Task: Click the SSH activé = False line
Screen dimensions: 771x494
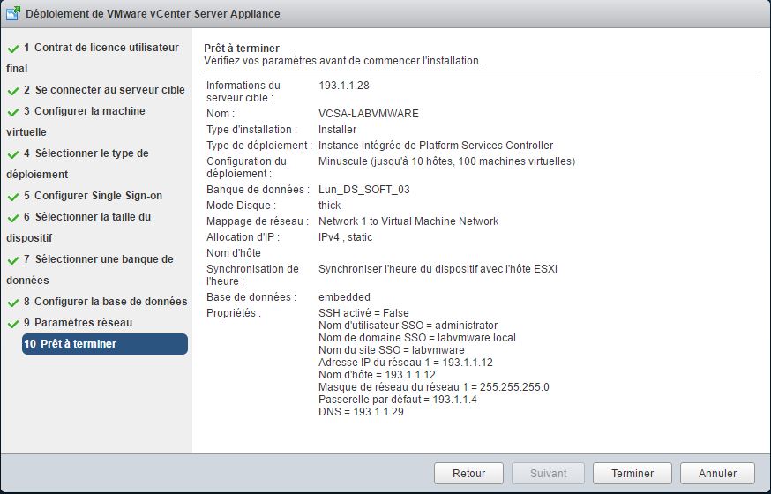Action: point(363,312)
